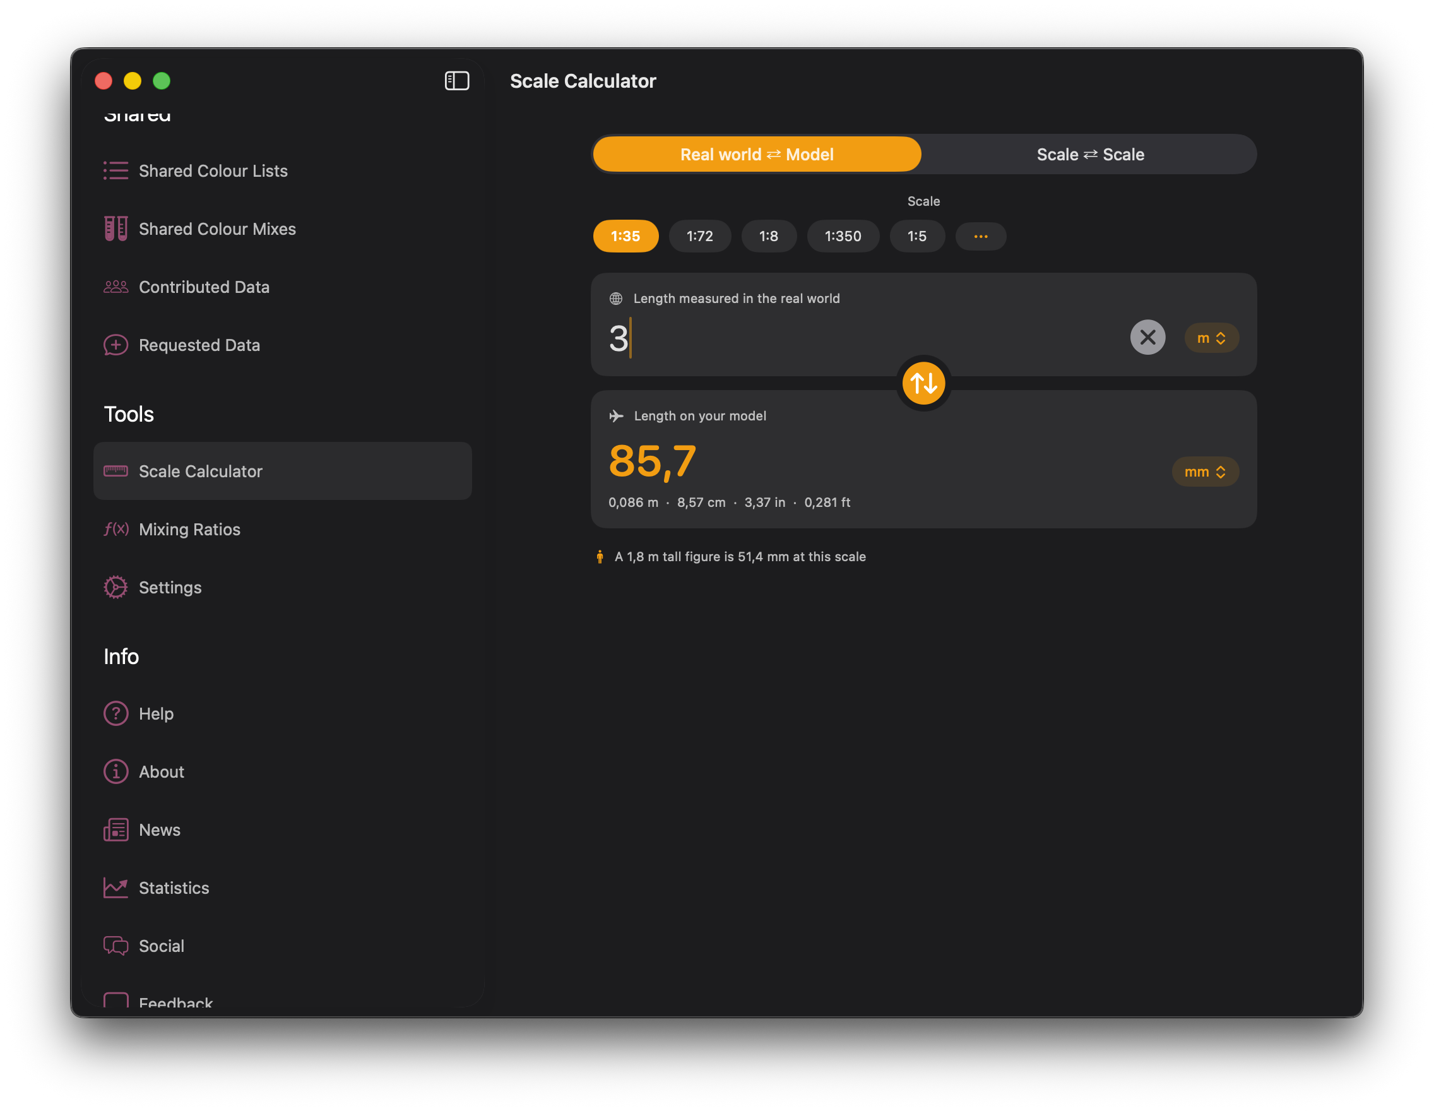
Task: Click the Scale Calculator ruler icon
Action: coord(116,471)
